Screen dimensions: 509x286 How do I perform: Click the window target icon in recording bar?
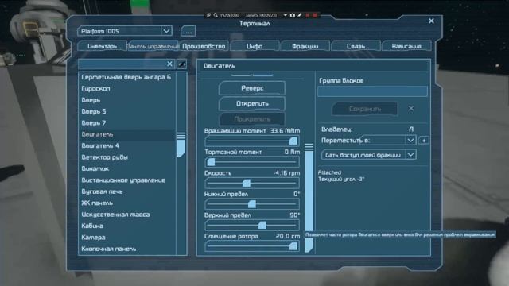coord(208,15)
